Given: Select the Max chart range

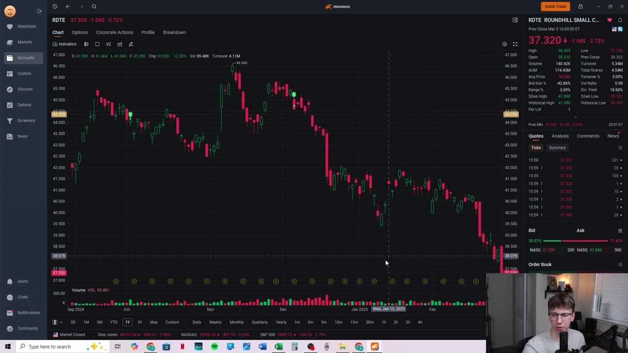Looking at the screenshot, I should click(154, 322).
